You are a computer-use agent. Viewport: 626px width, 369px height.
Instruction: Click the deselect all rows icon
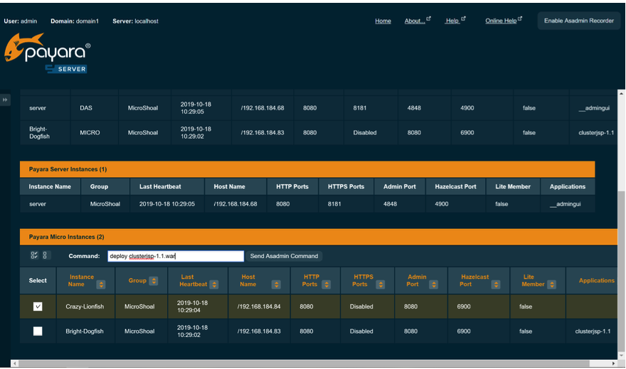[x=46, y=256]
